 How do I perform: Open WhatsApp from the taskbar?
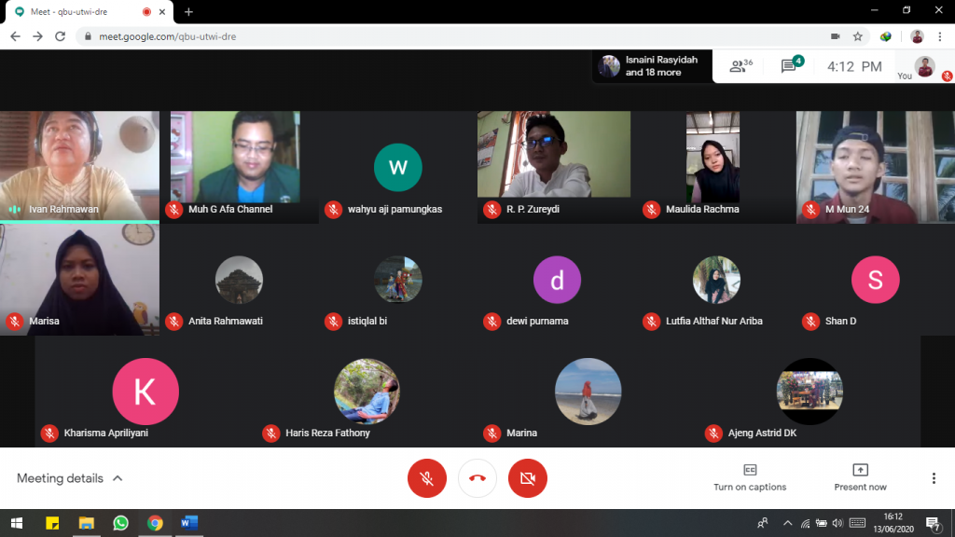[120, 523]
